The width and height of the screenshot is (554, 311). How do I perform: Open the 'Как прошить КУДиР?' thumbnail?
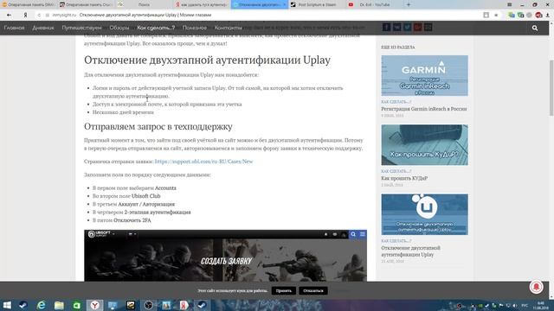click(425, 145)
